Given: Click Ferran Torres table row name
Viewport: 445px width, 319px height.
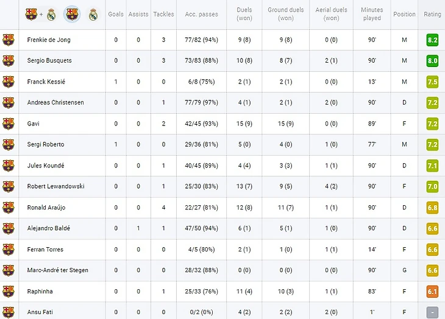Looking at the screenshot, I should click(x=45, y=250).
